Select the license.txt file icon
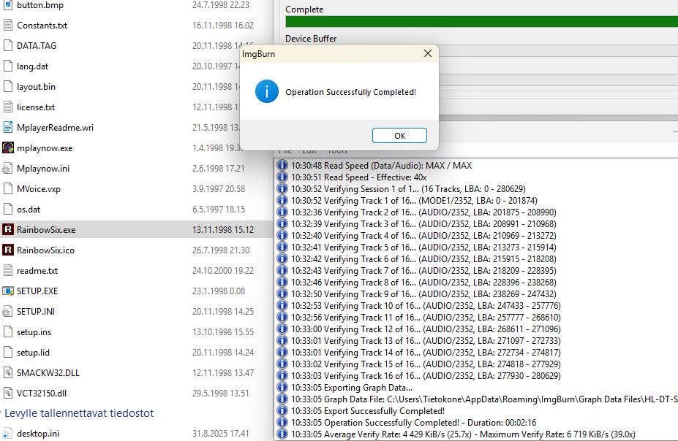Viewport: 678px width, 441px height. [x=7, y=107]
